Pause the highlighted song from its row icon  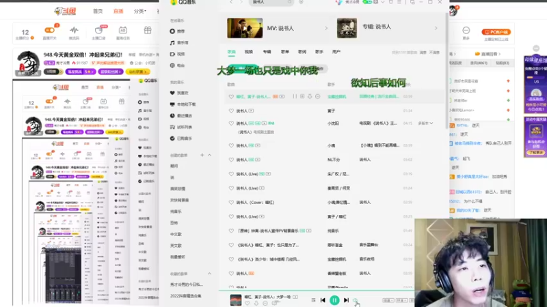coord(295,96)
